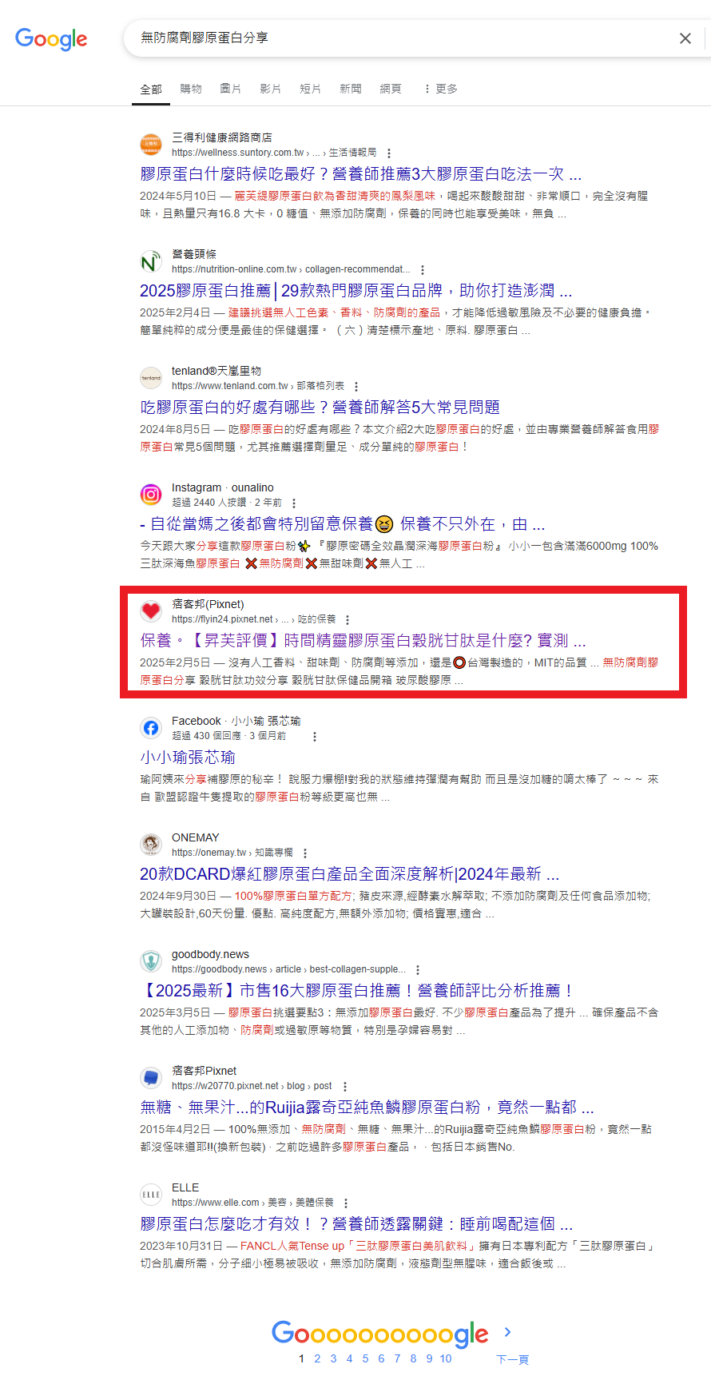Screen dimensions: 711x1388
Task: Open the three-dot menu beside the Suntory wellness result
Action: [x=389, y=153]
